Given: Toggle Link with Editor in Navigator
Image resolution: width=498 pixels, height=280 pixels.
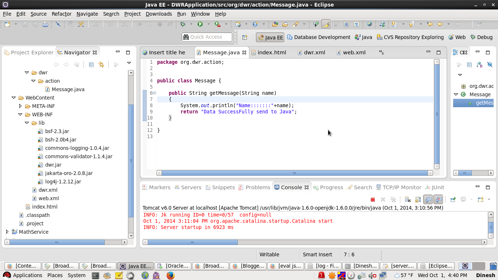Looking at the screenshot, I should pyautogui.click(x=101, y=65).
